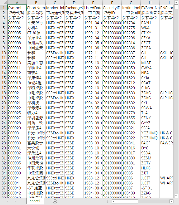Click the tab bar split handle dots
Screen dimensions: 179x205
pyautogui.click(x=108, y=201)
